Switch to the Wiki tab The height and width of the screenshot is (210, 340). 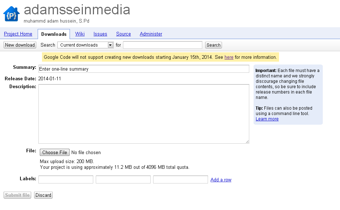[80, 34]
